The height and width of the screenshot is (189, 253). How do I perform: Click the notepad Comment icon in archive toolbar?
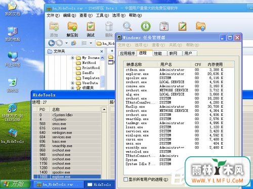point(182,26)
